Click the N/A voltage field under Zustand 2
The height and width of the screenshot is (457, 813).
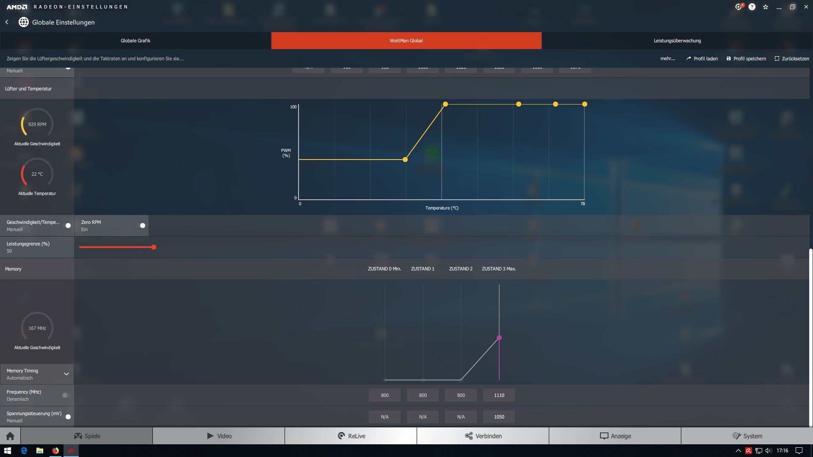[x=461, y=417]
